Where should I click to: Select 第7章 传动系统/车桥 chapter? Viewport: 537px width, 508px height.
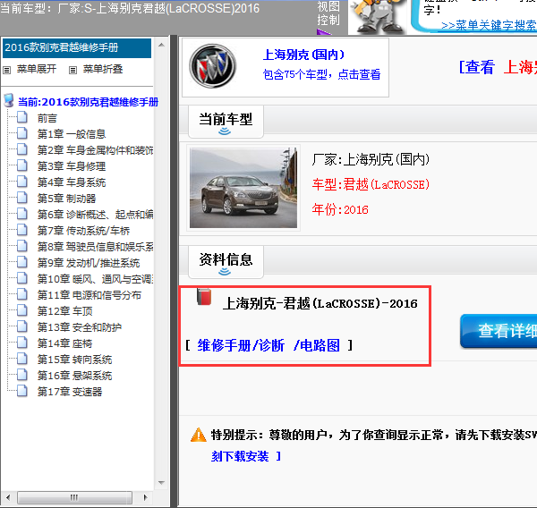click(83, 231)
